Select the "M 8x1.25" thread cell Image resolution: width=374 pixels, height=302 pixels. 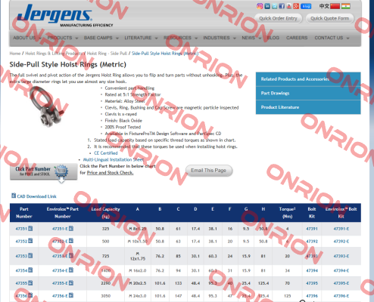pyautogui.click(x=138, y=229)
